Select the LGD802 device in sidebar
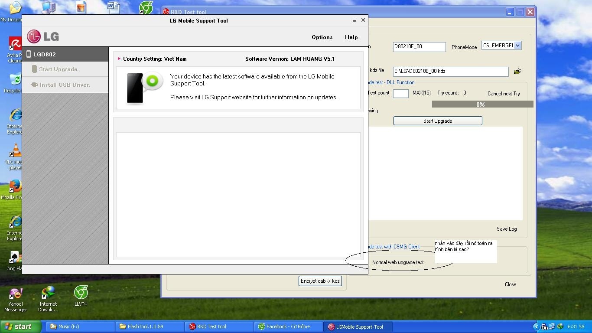The height and width of the screenshot is (333, 592). tap(65, 54)
